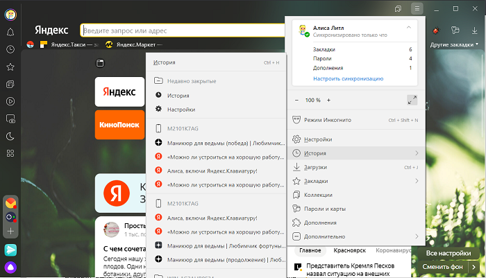Open video play icon in the sidebar
The height and width of the screenshot is (278, 486).
coord(10,101)
